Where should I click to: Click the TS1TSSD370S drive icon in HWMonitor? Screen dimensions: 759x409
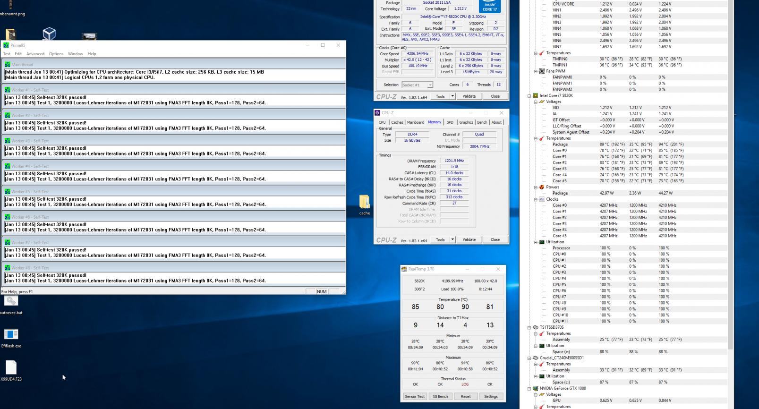[x=536, y=327]
